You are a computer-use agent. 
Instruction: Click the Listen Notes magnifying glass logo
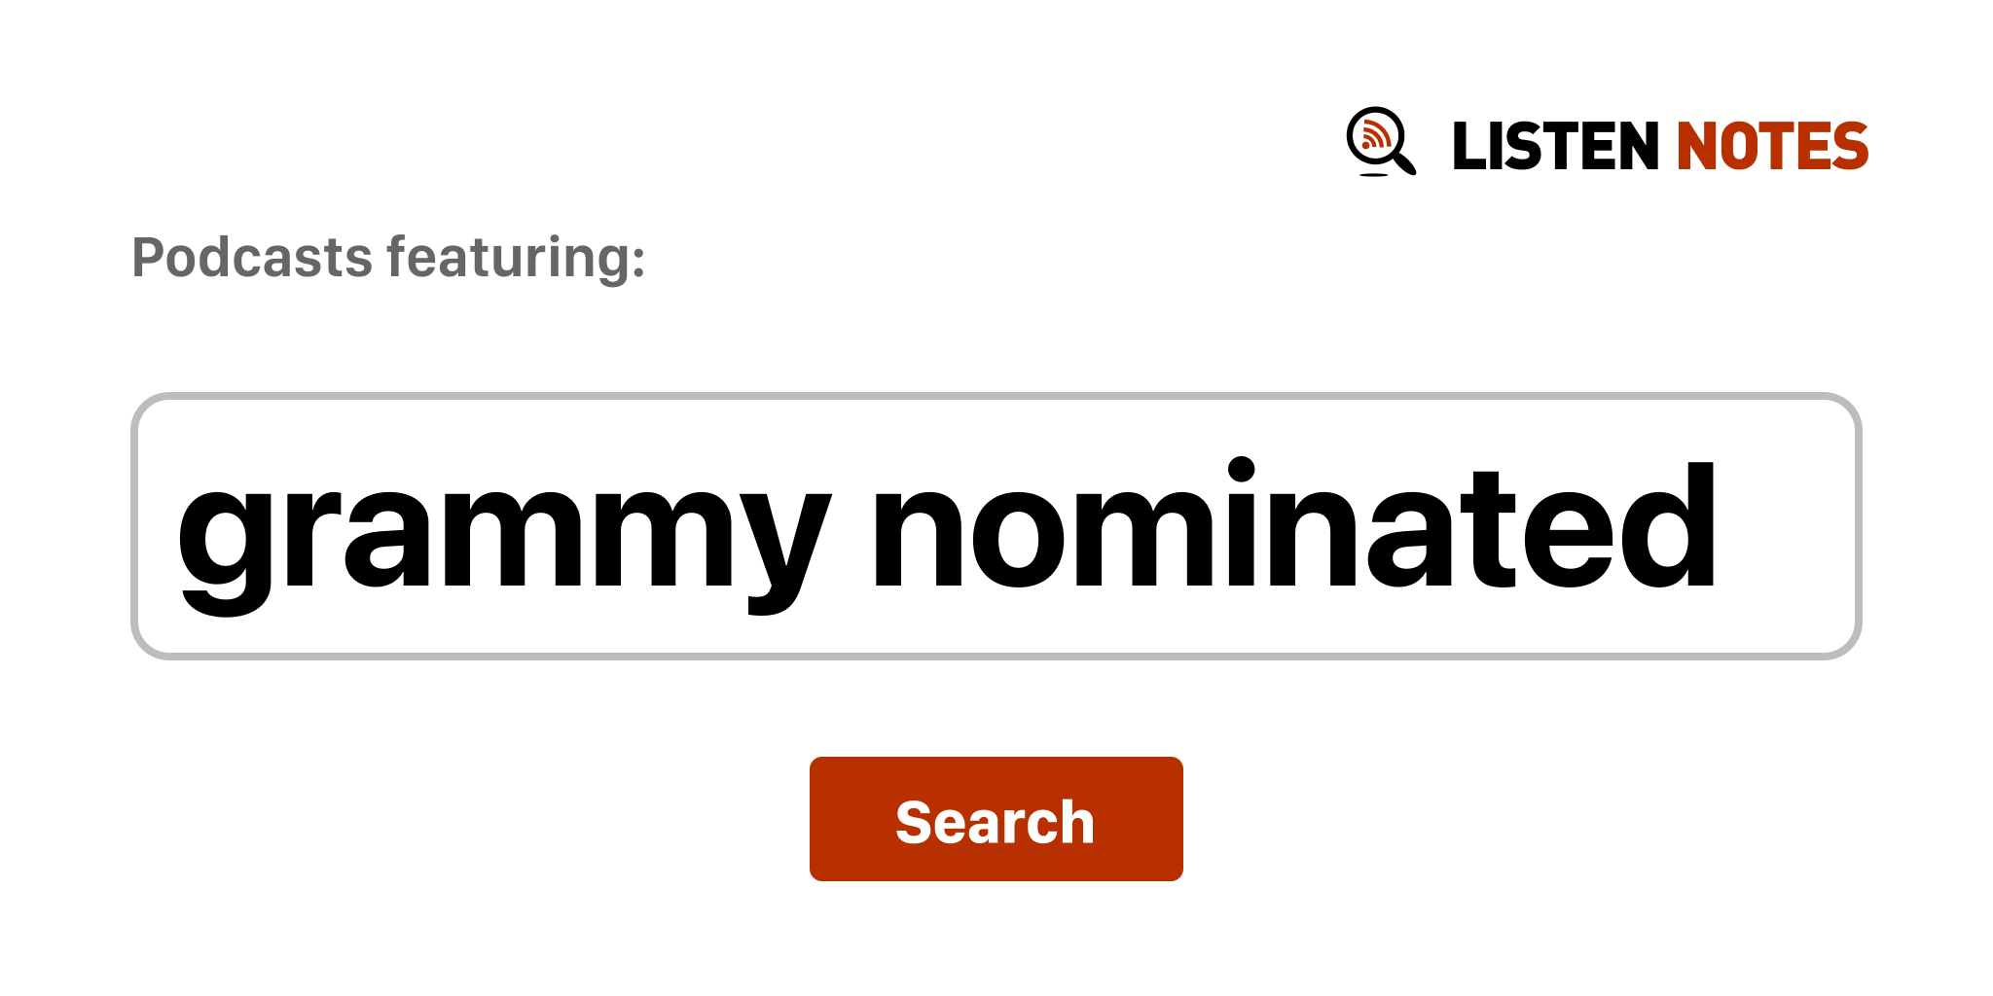pos(1380,141)
